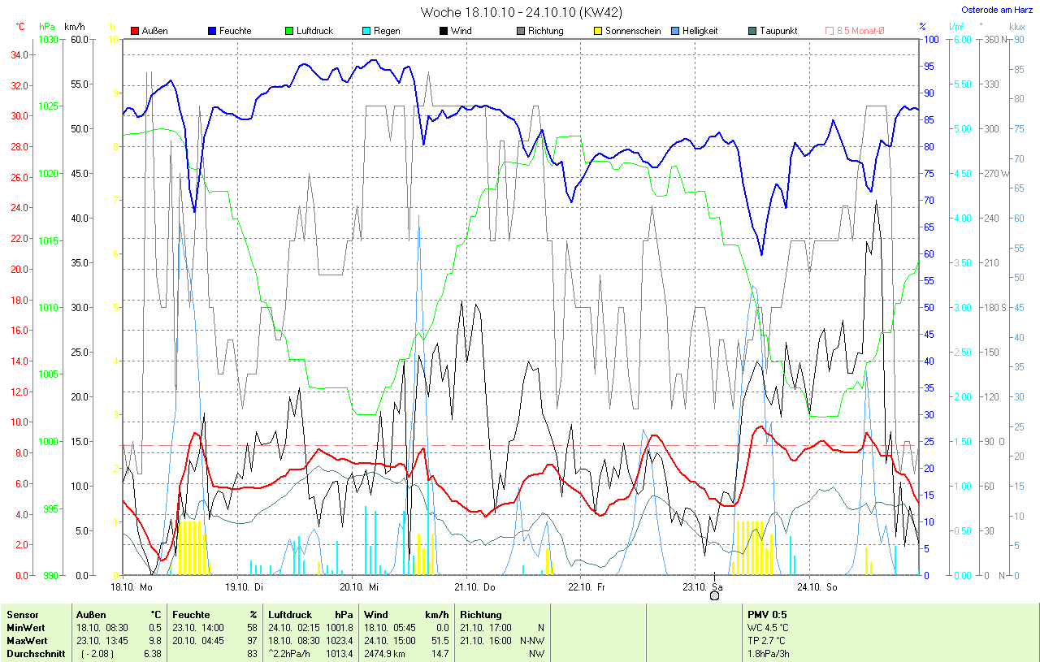
Task: Click the klux axis unit label
Action: click(x=1017, y=27)
